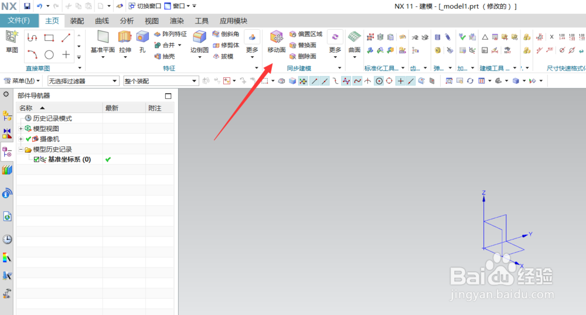Click the Switch Window (切换窗口) button
The height and width of the screenshot is (315, 586).
coord(145,6)
